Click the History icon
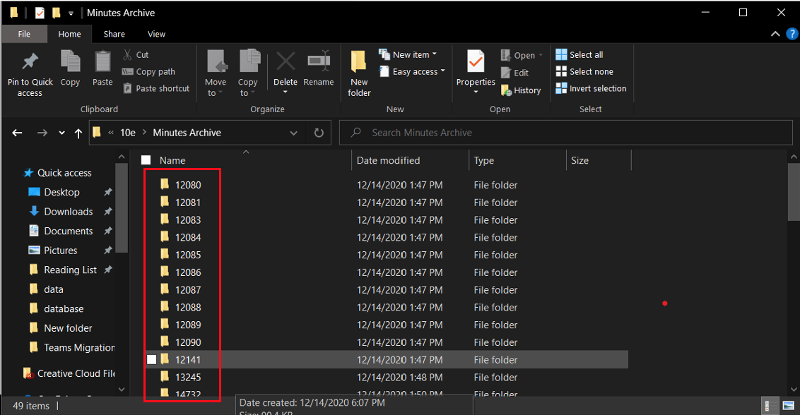800x415 pixels. pyautogui.click(x=521, y=90)
